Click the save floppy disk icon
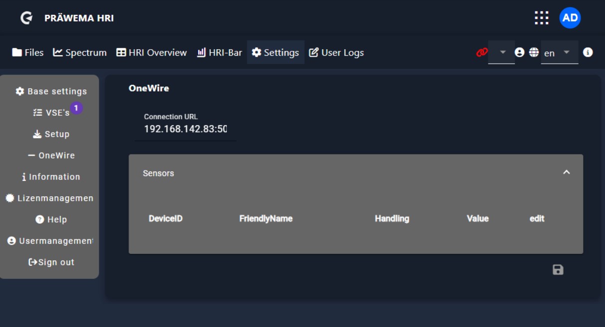Viewport: 605px width, 327px height. (x=558, y=270)
